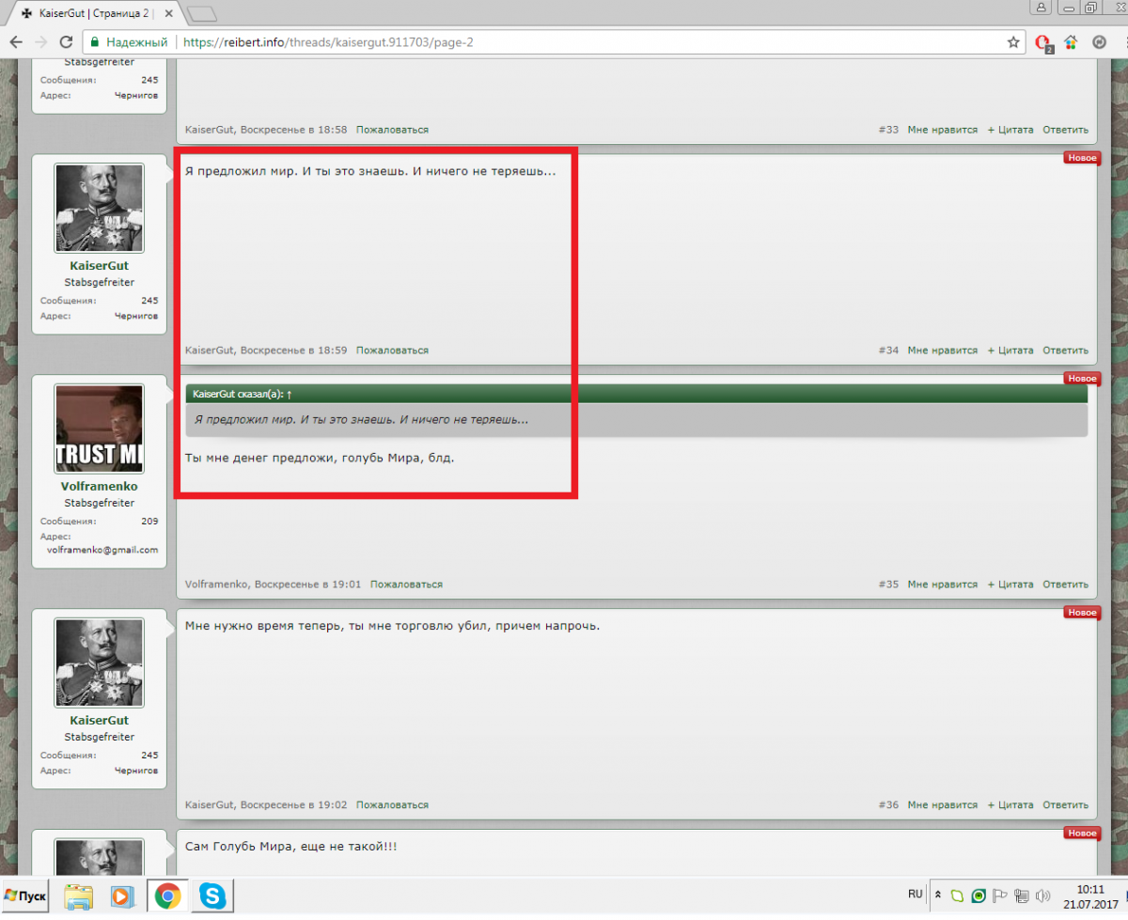Click the taskbar clock showing 10:11
1128x920 pixels.
[1090, 897]
